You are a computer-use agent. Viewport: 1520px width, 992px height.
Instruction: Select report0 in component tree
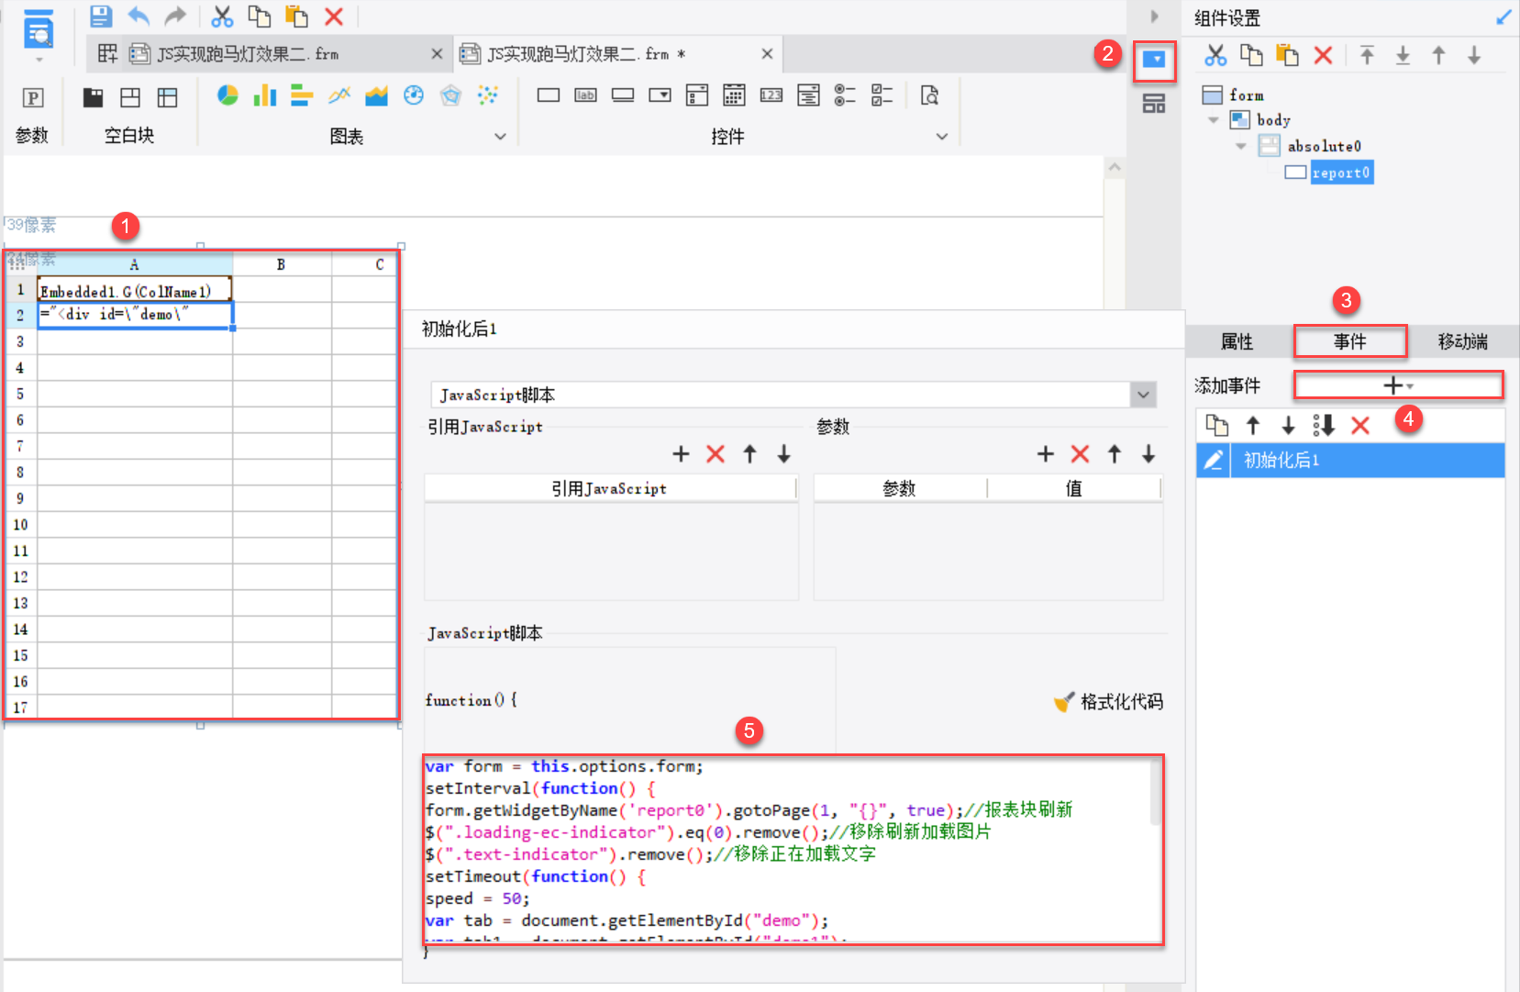tap(1340, 173)
